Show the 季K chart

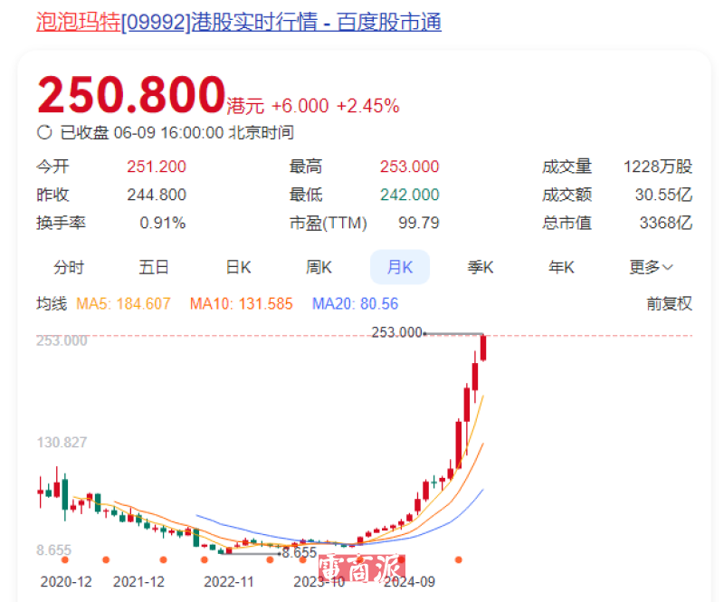click(x=481, y=267)
